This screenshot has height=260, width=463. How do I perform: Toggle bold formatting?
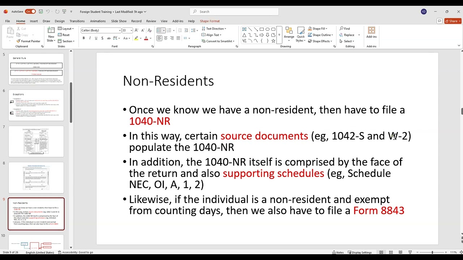point(84,38)
